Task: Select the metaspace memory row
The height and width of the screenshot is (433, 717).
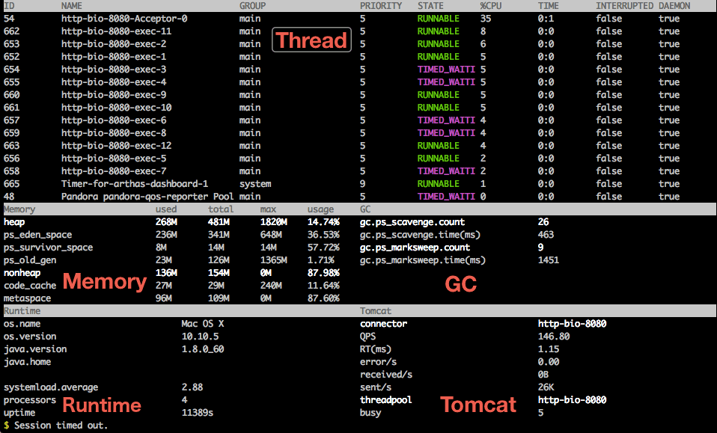Action: pyautogui.click(x=171, y=298)
